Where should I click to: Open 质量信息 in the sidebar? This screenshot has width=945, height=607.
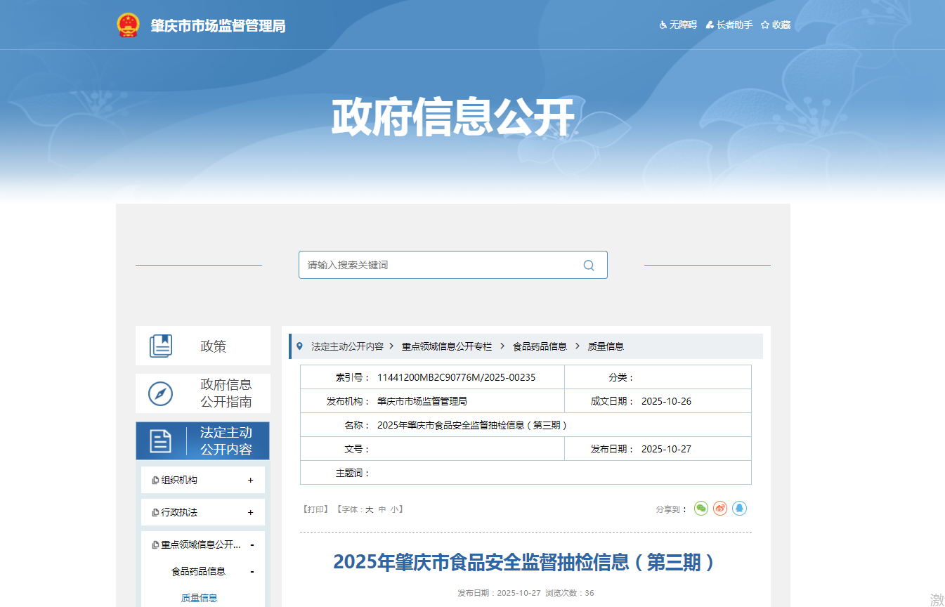(x=200, y=598)
